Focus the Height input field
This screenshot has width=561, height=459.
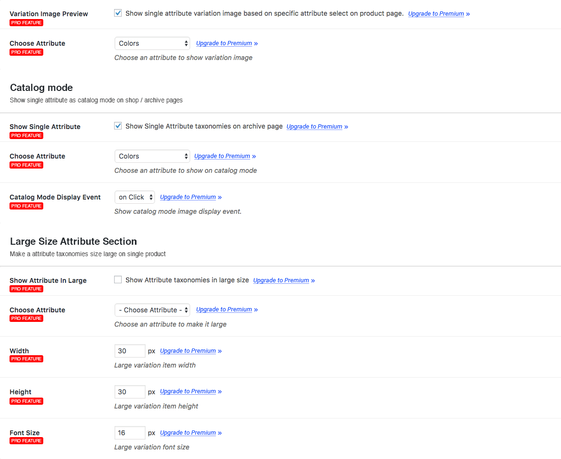point(130,392)
